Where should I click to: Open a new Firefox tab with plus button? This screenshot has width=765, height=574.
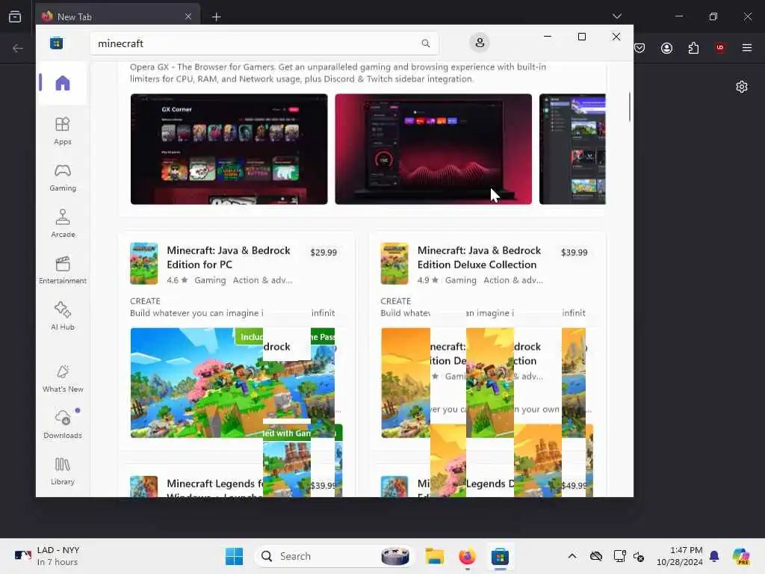tap(216, 16)
